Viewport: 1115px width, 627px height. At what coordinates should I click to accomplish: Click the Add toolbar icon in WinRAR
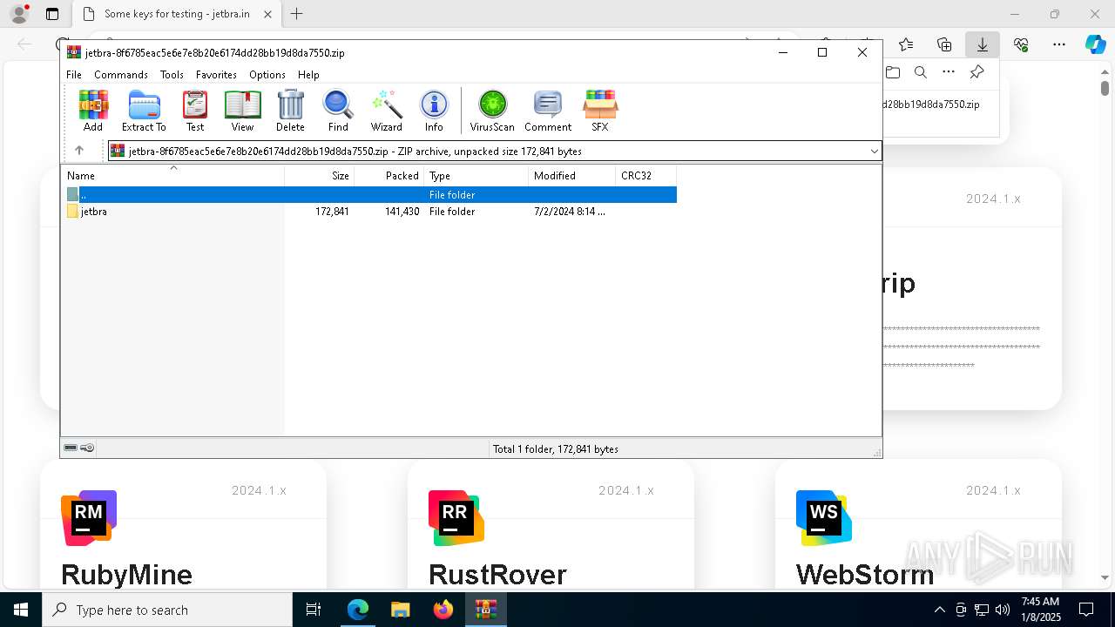click(x=93, y=111)
